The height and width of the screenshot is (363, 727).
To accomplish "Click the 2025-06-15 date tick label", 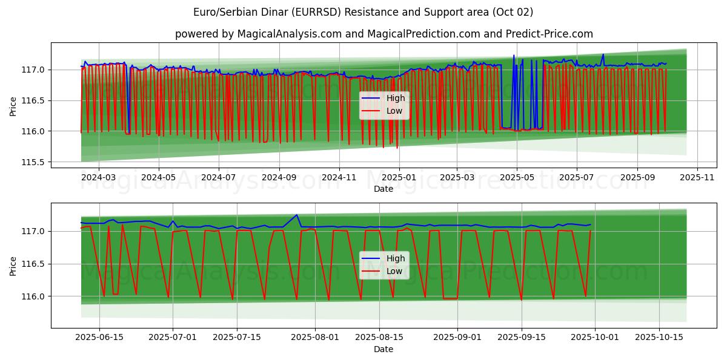I will 99,337.
